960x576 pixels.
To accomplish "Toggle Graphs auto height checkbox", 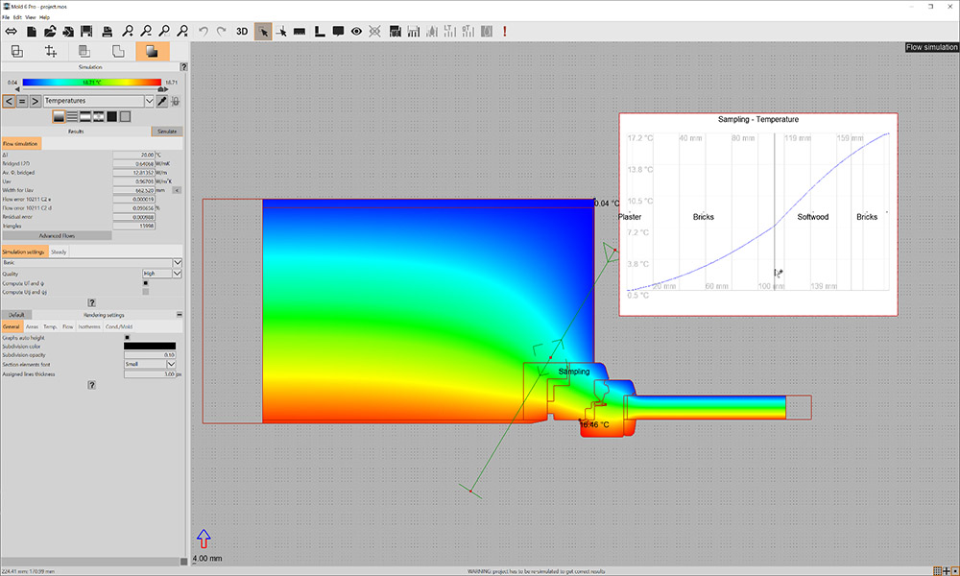I will point(128,337).
